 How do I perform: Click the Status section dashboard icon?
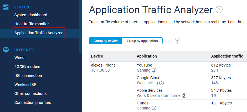pyautogui.click(x=6, y=7)
